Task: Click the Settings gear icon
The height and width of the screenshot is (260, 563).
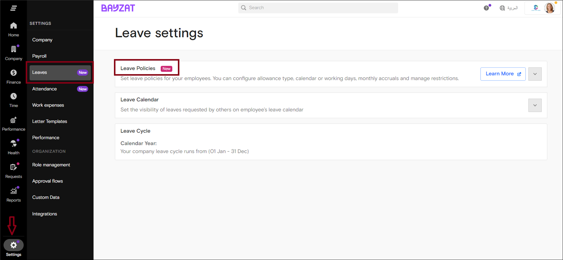Action: coord(13,245)
